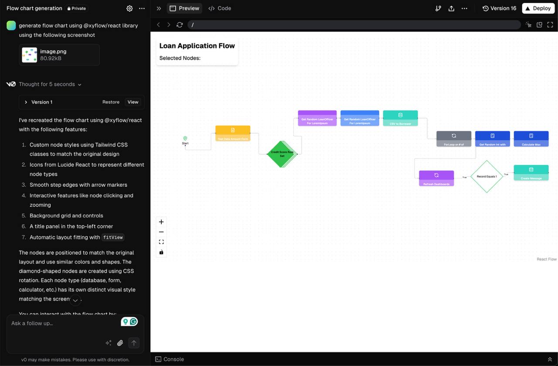Click the Deploy button
The height and width of the screenshot is (366, 558).
[x=538, y=8]
